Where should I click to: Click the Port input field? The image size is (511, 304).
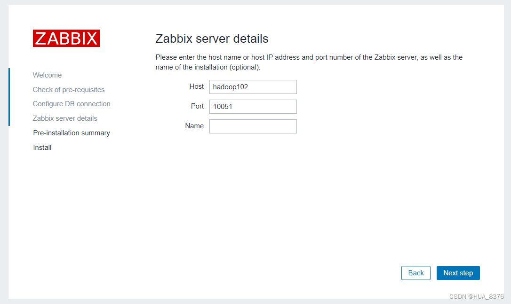pyautogui.click(x=253, y=106)
